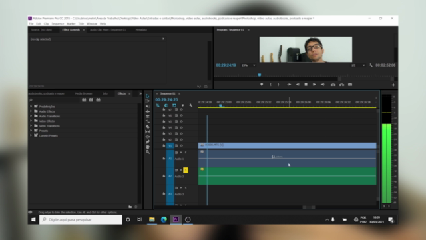Stop playback in Program monitor
Screen dimensions: 426x240
tap(306, 85)
